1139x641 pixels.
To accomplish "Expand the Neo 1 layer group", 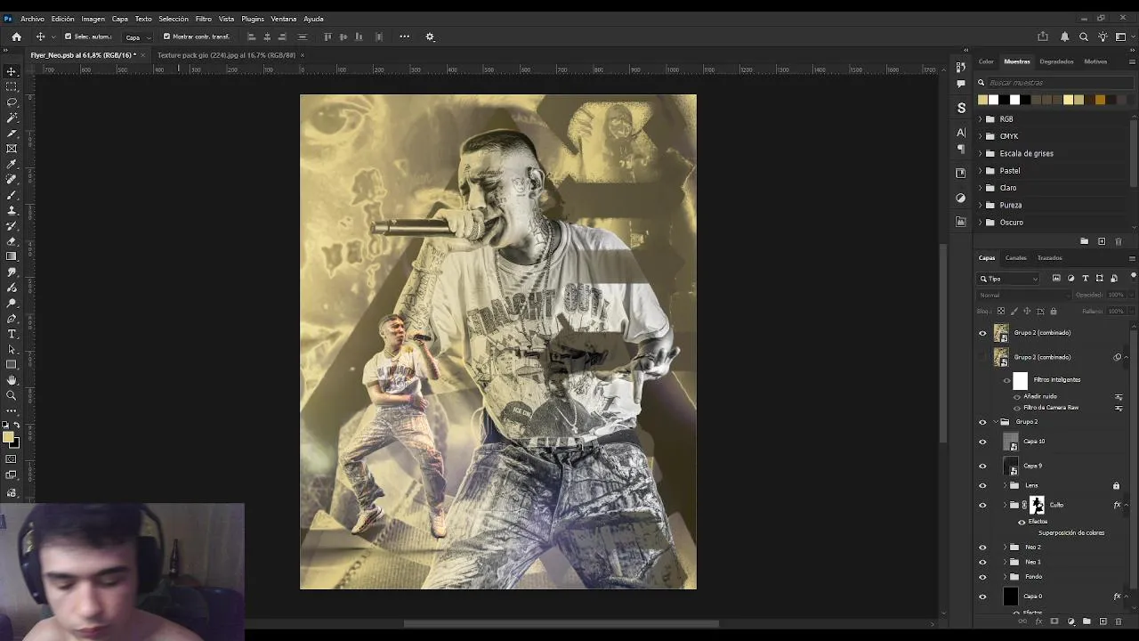I will tap(1006, 562).
